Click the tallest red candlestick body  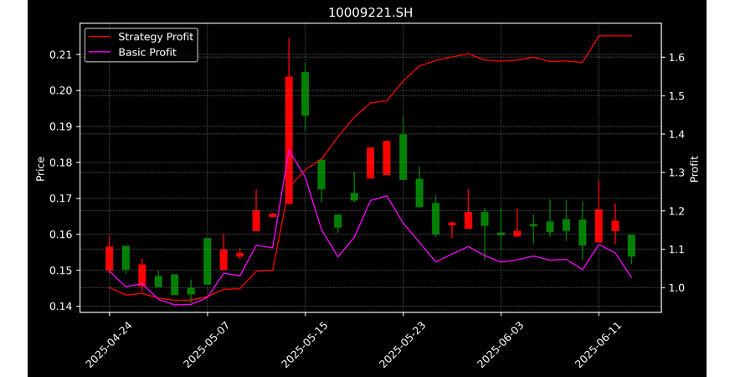(x=289, y=140)
